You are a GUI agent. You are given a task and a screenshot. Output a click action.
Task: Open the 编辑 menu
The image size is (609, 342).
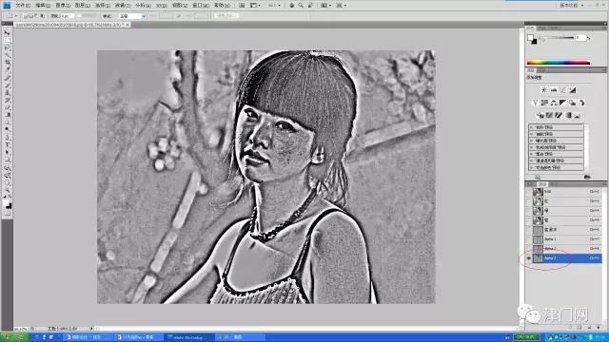tap(43, 6)
